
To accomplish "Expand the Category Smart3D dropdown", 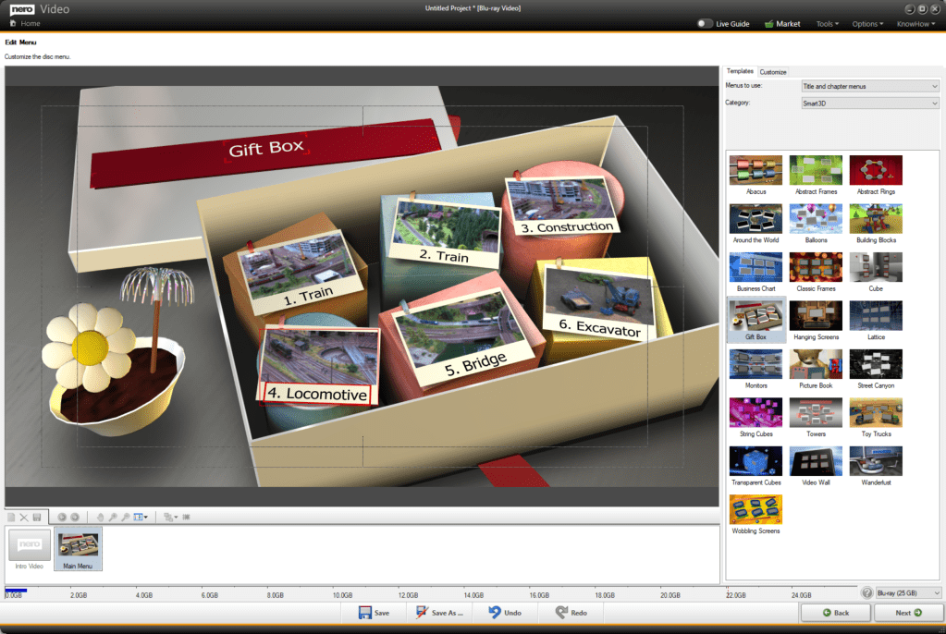I will point(869,103).
